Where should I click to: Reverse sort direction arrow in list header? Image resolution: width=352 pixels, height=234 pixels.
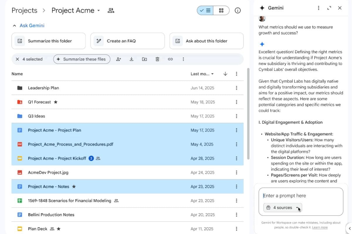click(x=225, y=74)
